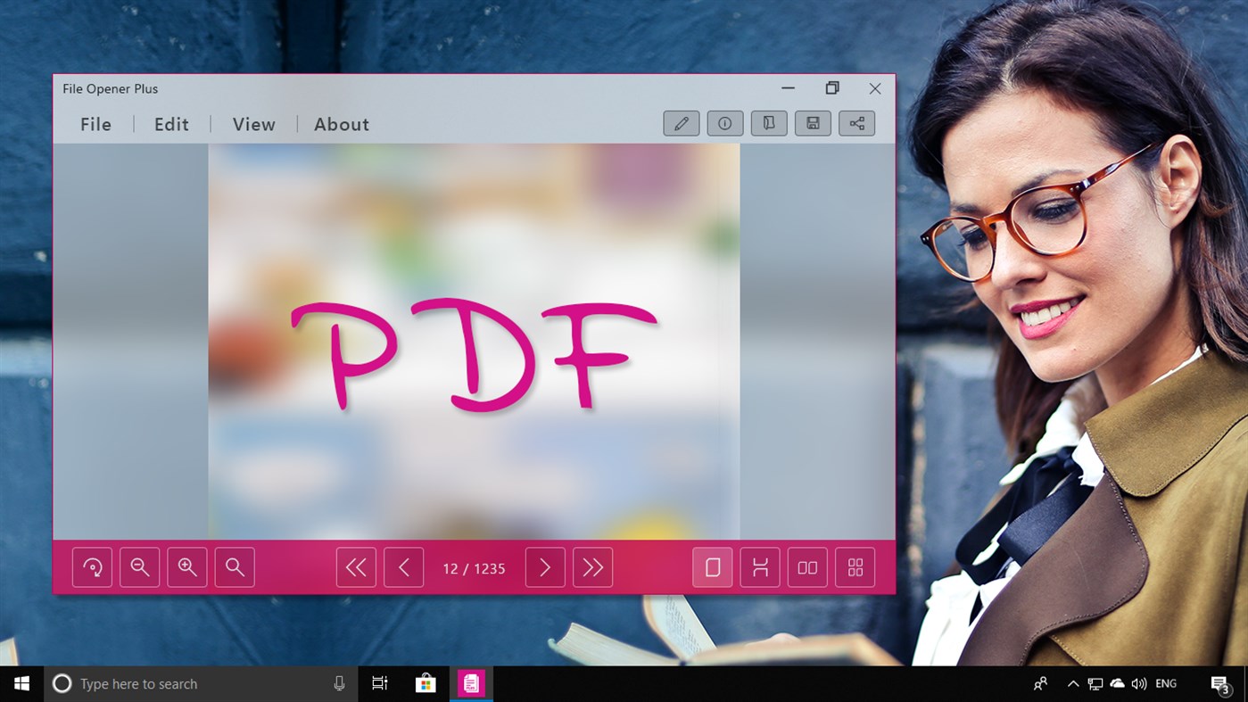Image resolution: width=1248 pixels, height=702 pixels.
Task: Go to the previous page
Action: (x=403, y=566)
